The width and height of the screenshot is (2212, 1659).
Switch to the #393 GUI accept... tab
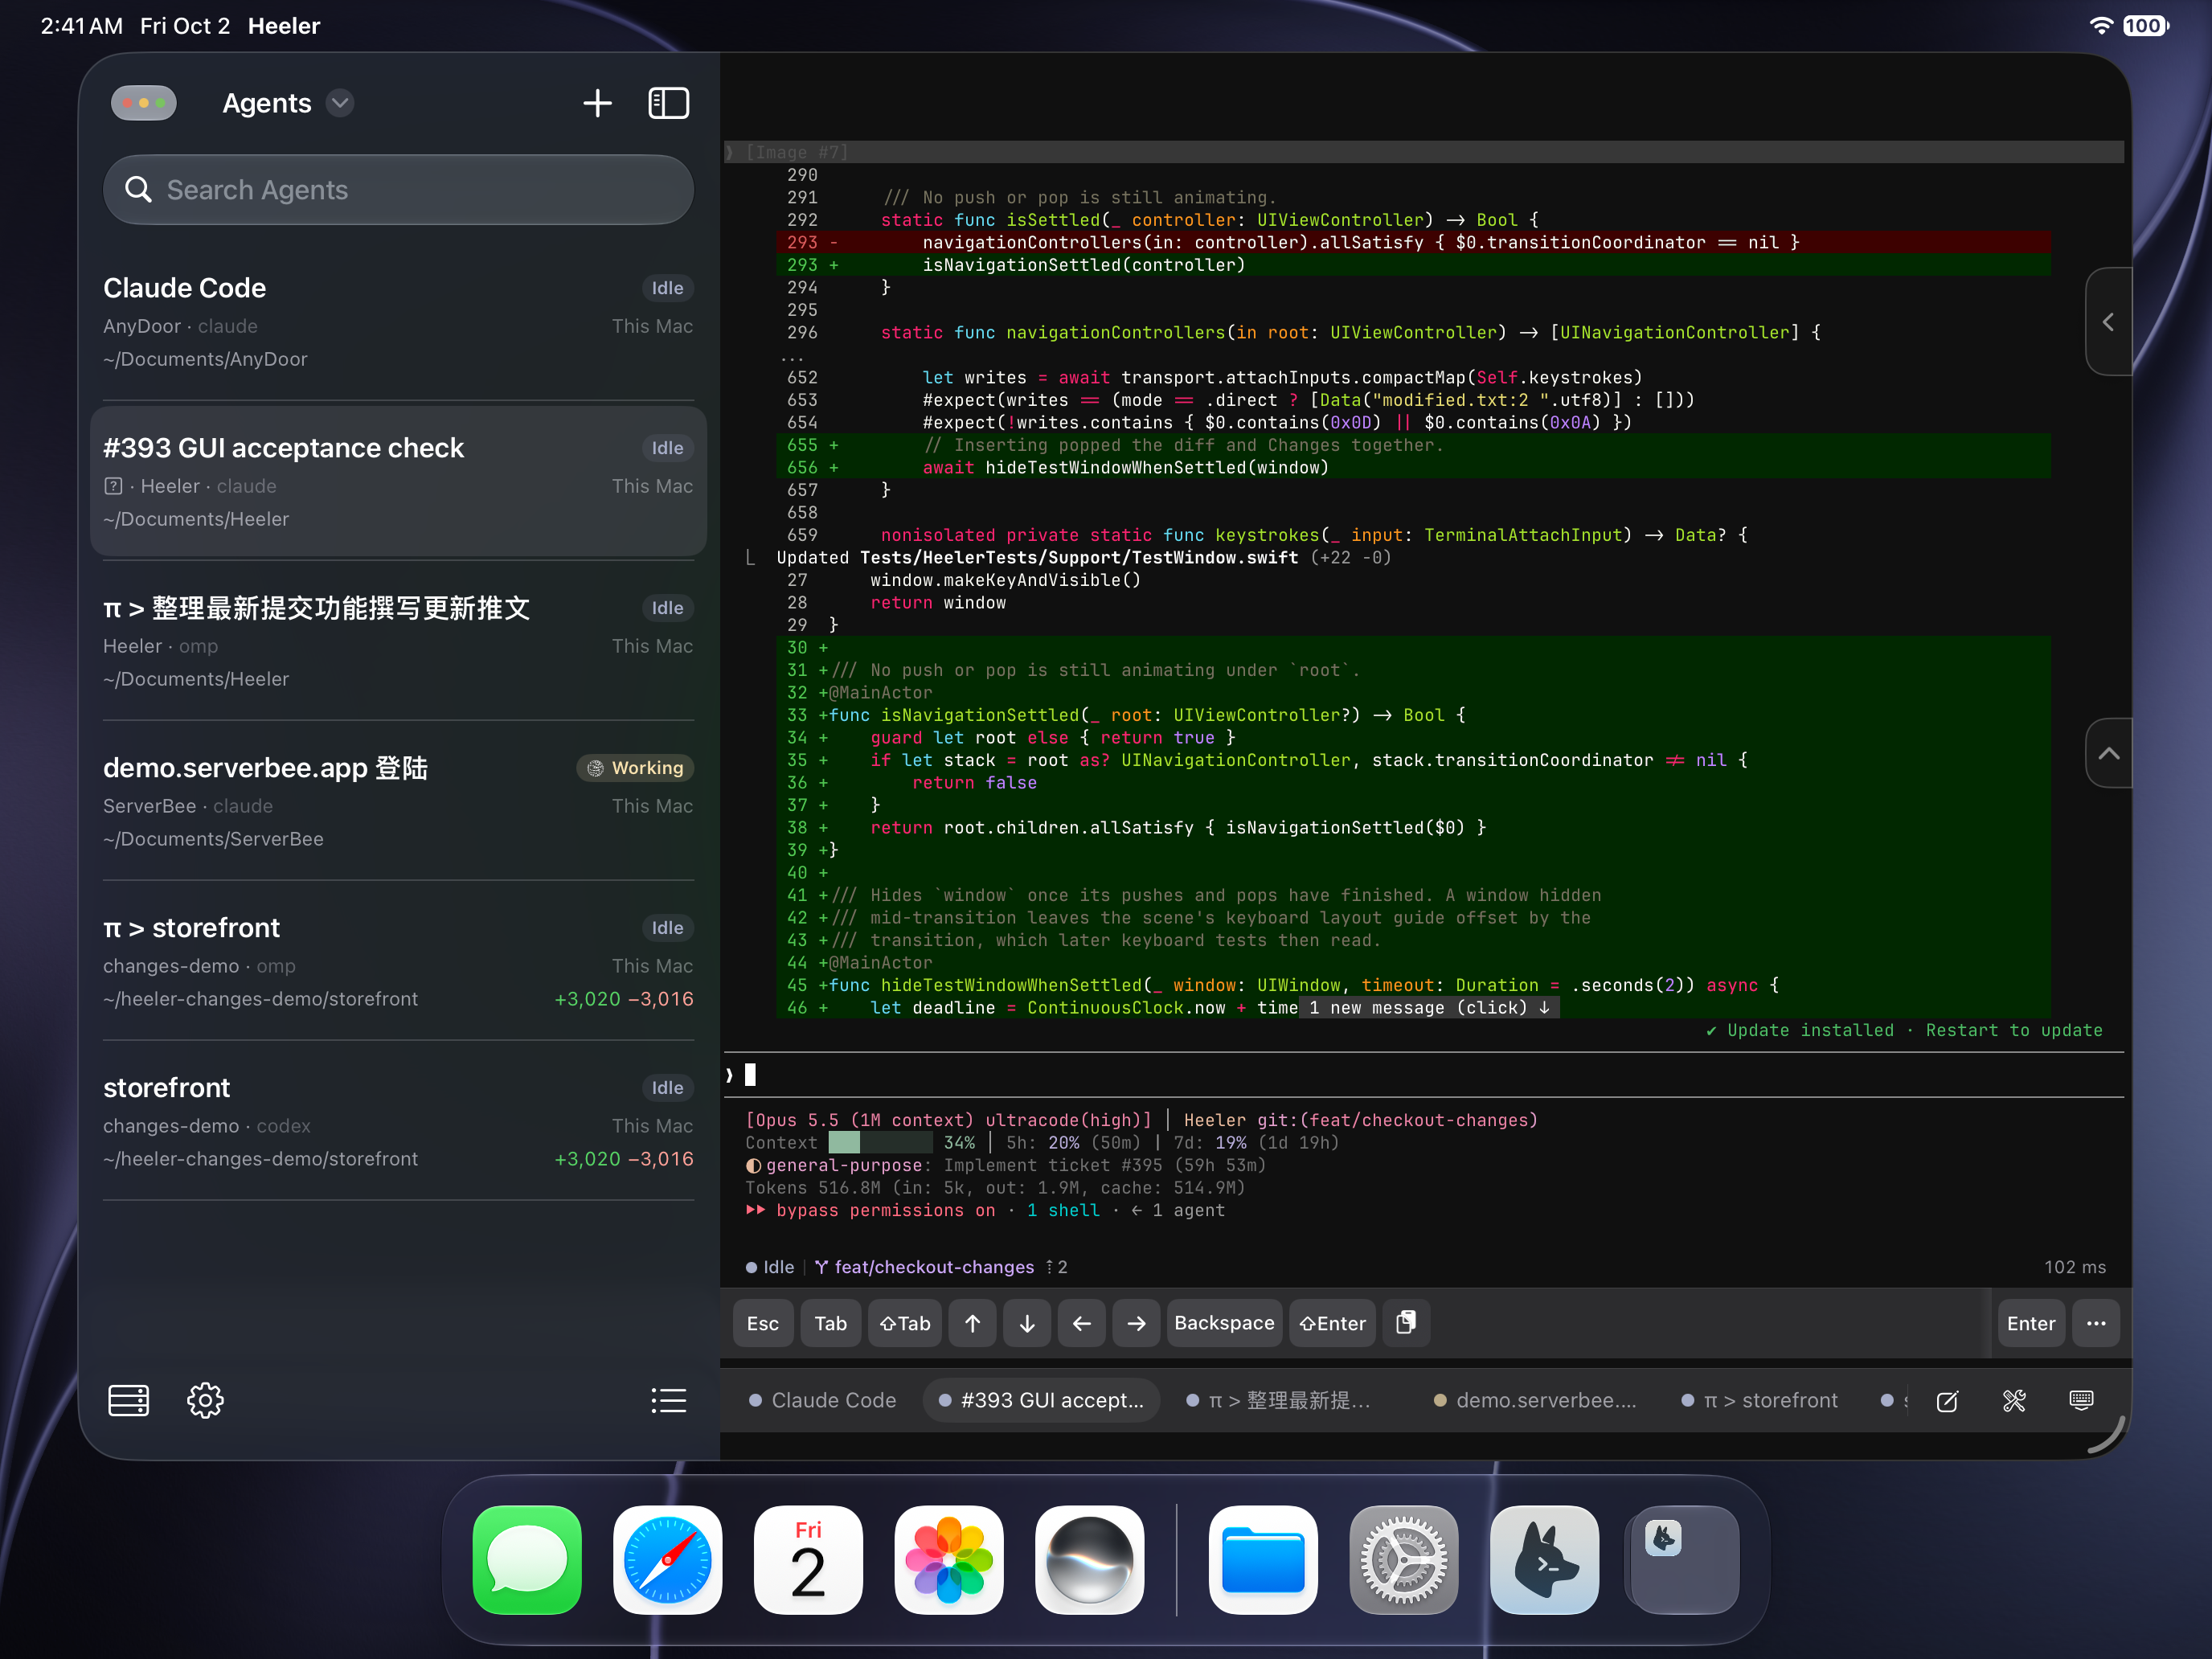[1041, 1400]
